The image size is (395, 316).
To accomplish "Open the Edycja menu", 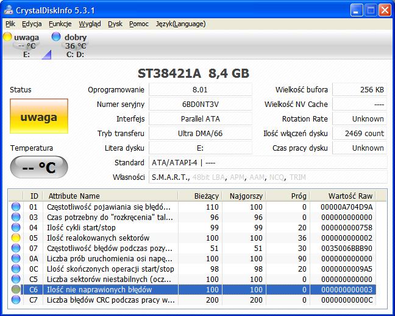I will (32, 24).
